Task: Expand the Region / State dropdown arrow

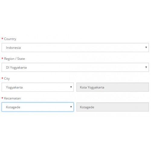Action: coord(146,67)
